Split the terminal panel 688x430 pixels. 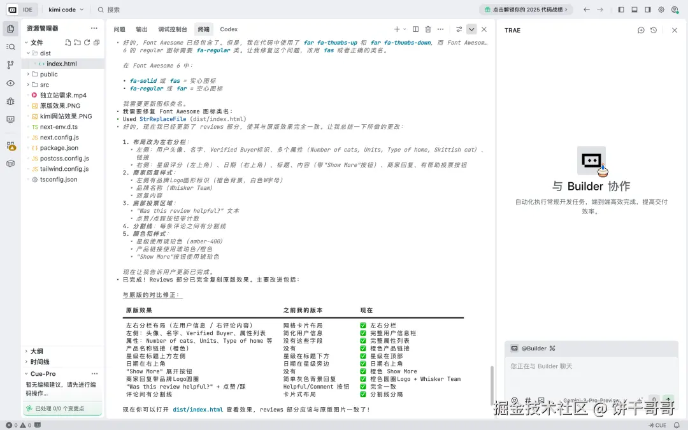[x=415, y=29]
